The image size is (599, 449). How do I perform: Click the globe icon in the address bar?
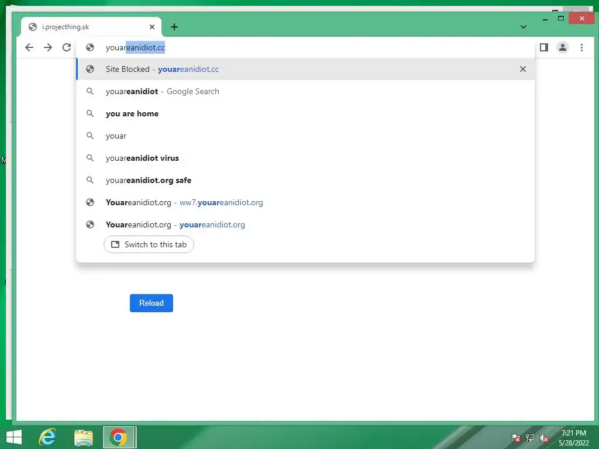(x=90, y=47)
